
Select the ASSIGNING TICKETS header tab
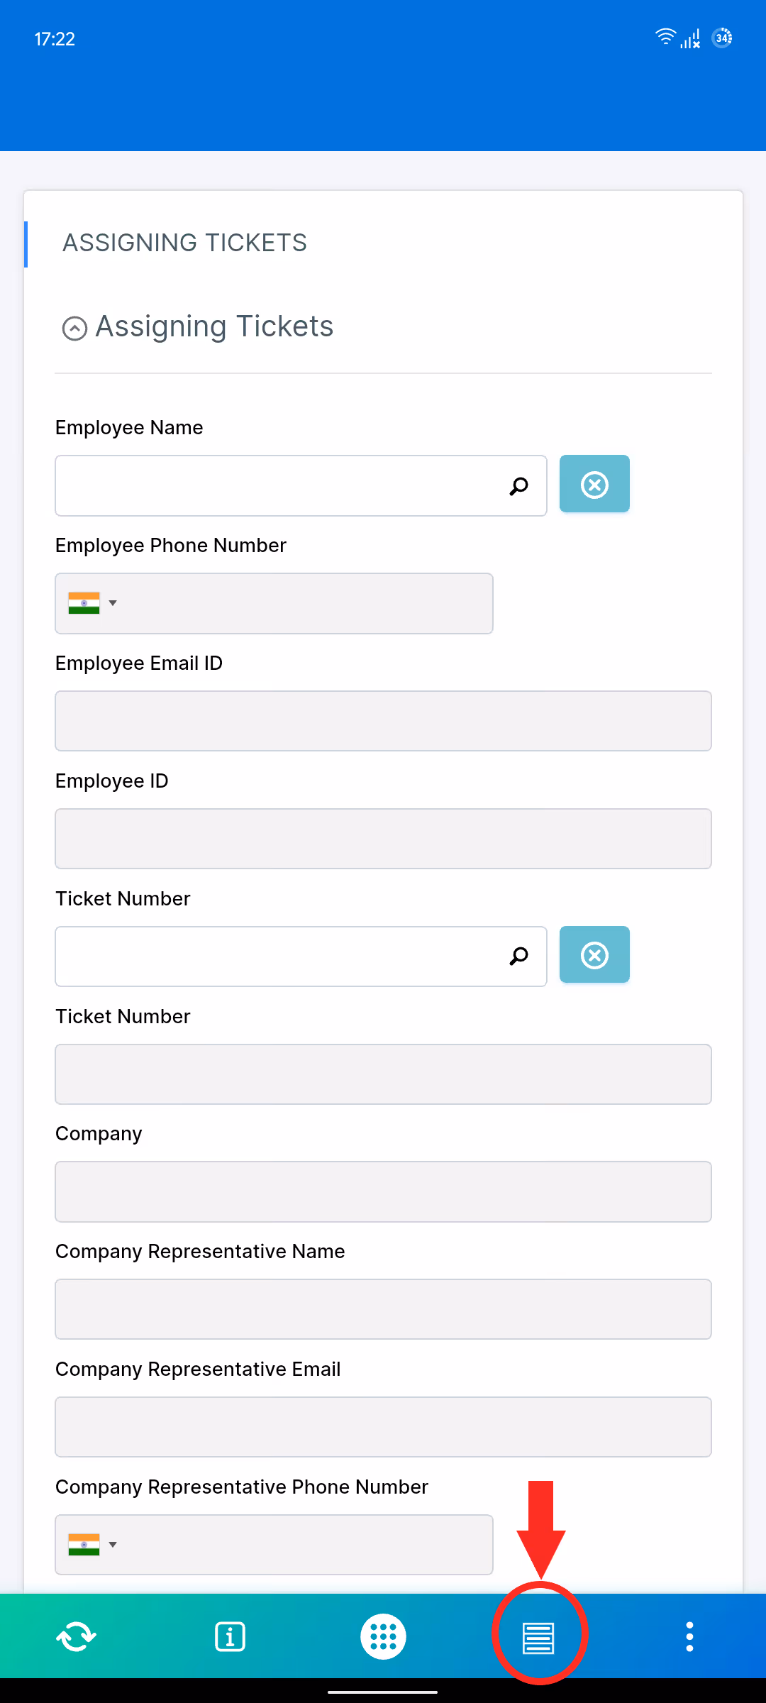coord(184,243)
